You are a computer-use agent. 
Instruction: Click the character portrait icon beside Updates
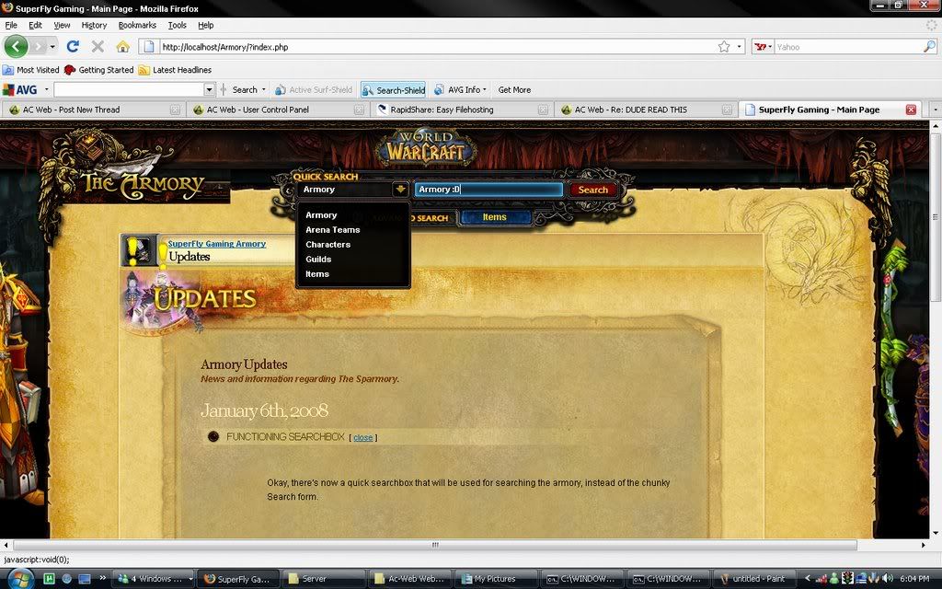click(x=140, y=250)
